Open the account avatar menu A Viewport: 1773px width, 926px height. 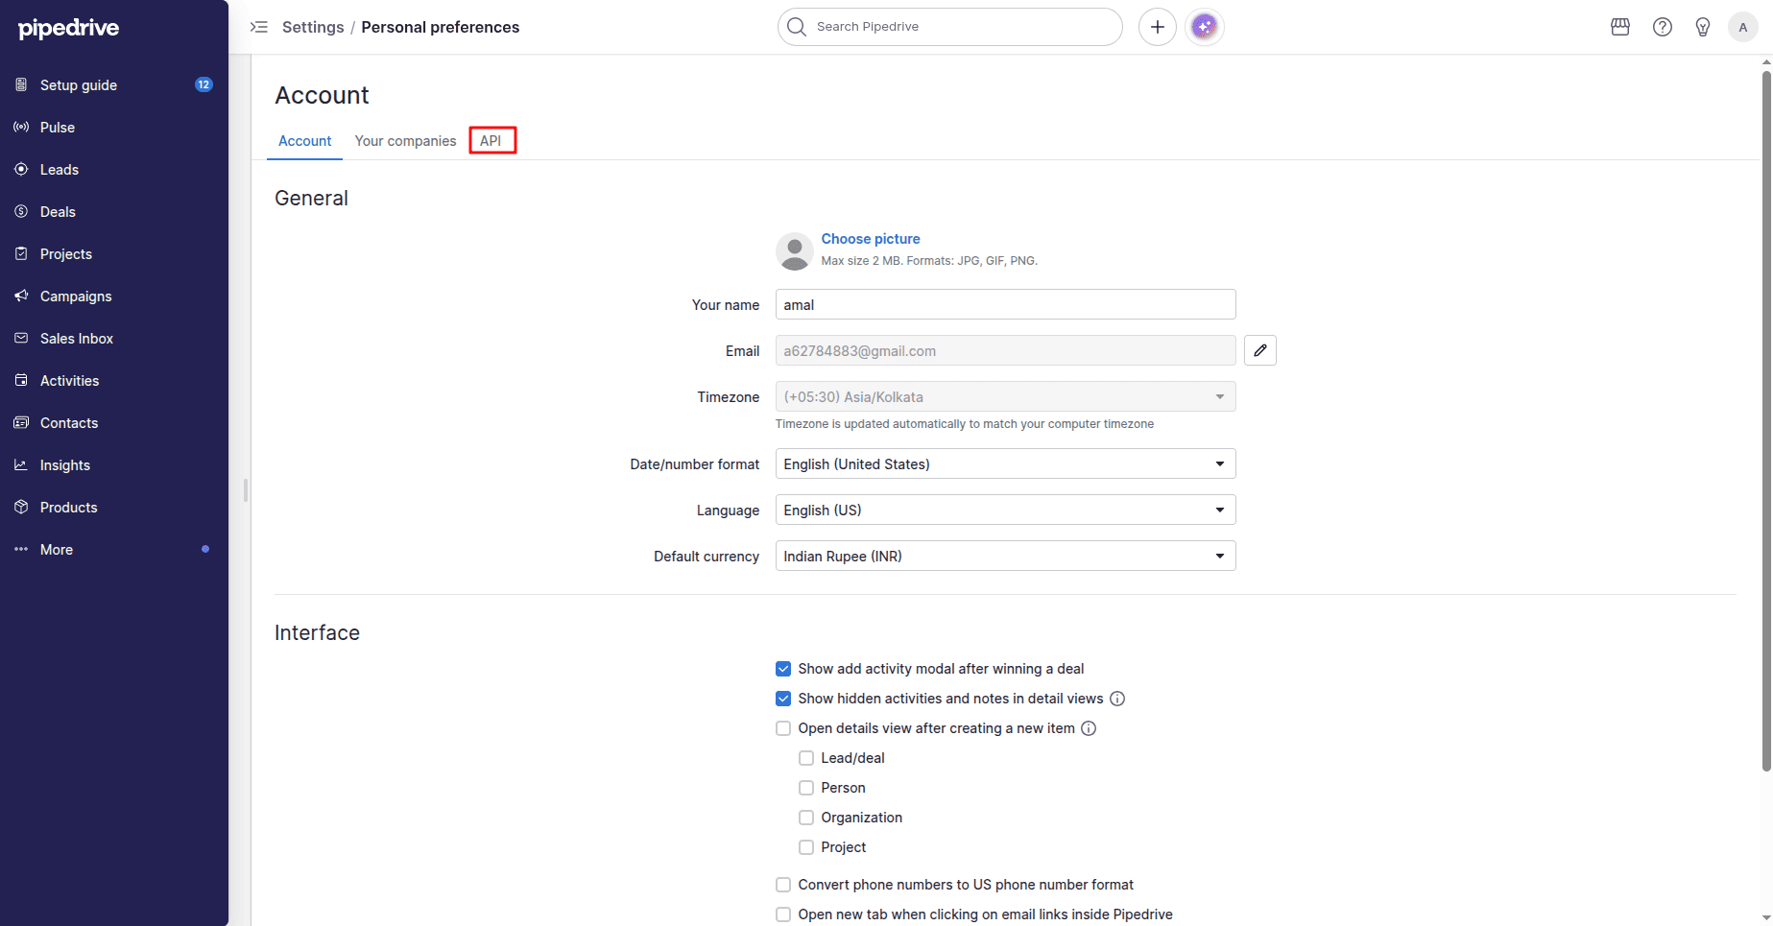[x=1743, y=27]
